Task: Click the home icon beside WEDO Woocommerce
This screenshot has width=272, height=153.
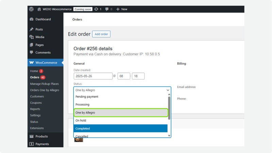Action: (x=39, y=9)
